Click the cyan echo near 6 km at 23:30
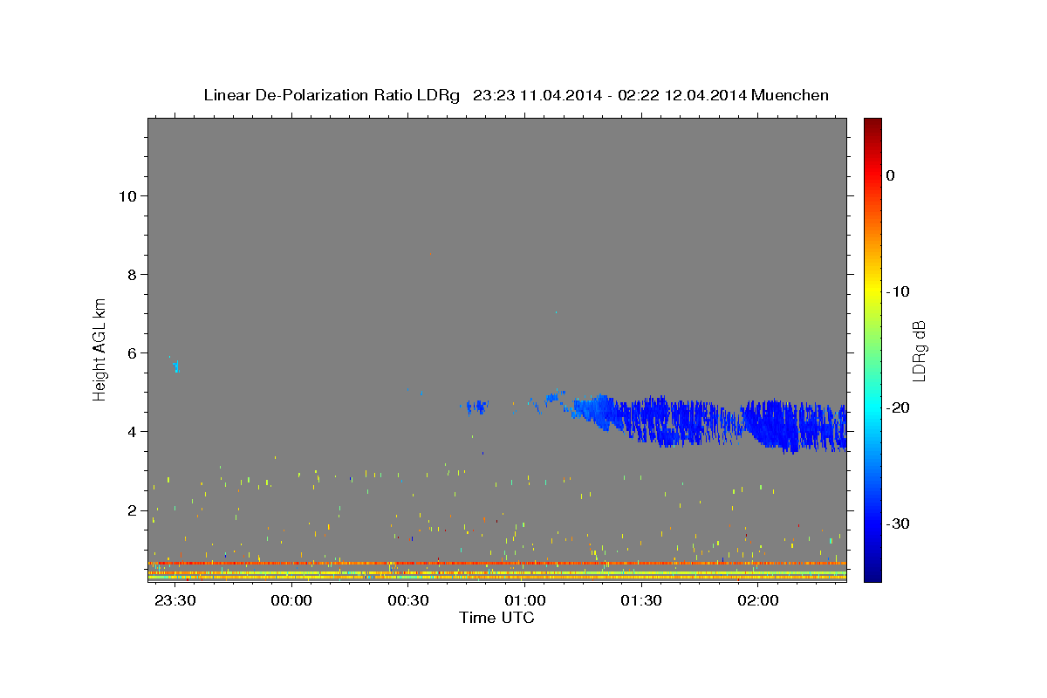1047x698 pixels. 175,365
